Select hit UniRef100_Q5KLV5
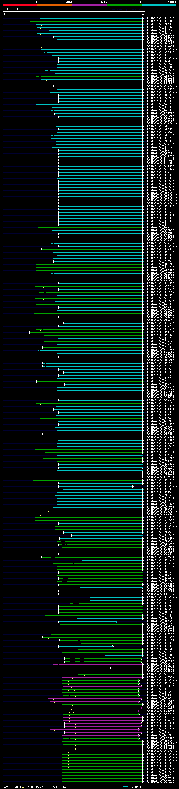The width and height of the screenshot is (179, 789). (x=160, y=332)
